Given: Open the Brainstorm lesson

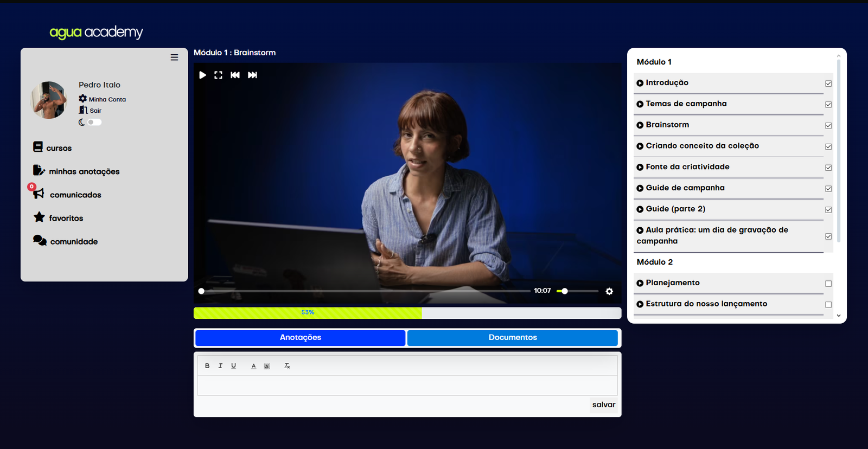Looking at the screenshot, I should pyautogui.click(x=729, y=125).
